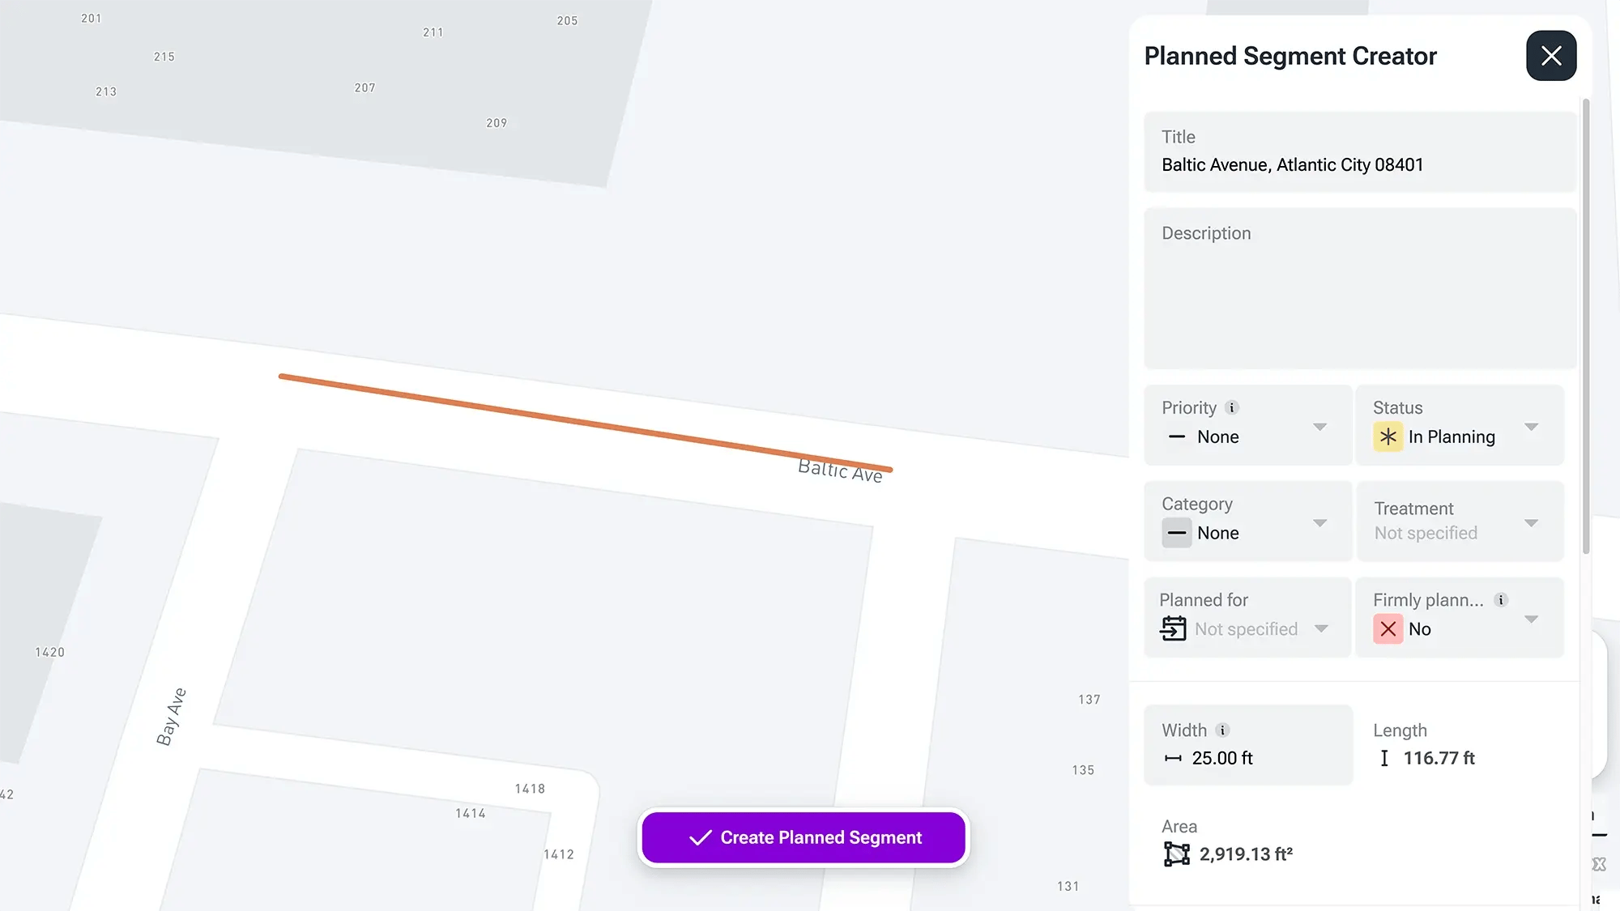The height and width of the screenshot is (911, 1620).
Task: Click the Area polygon icon
Action: point(1176,854)
